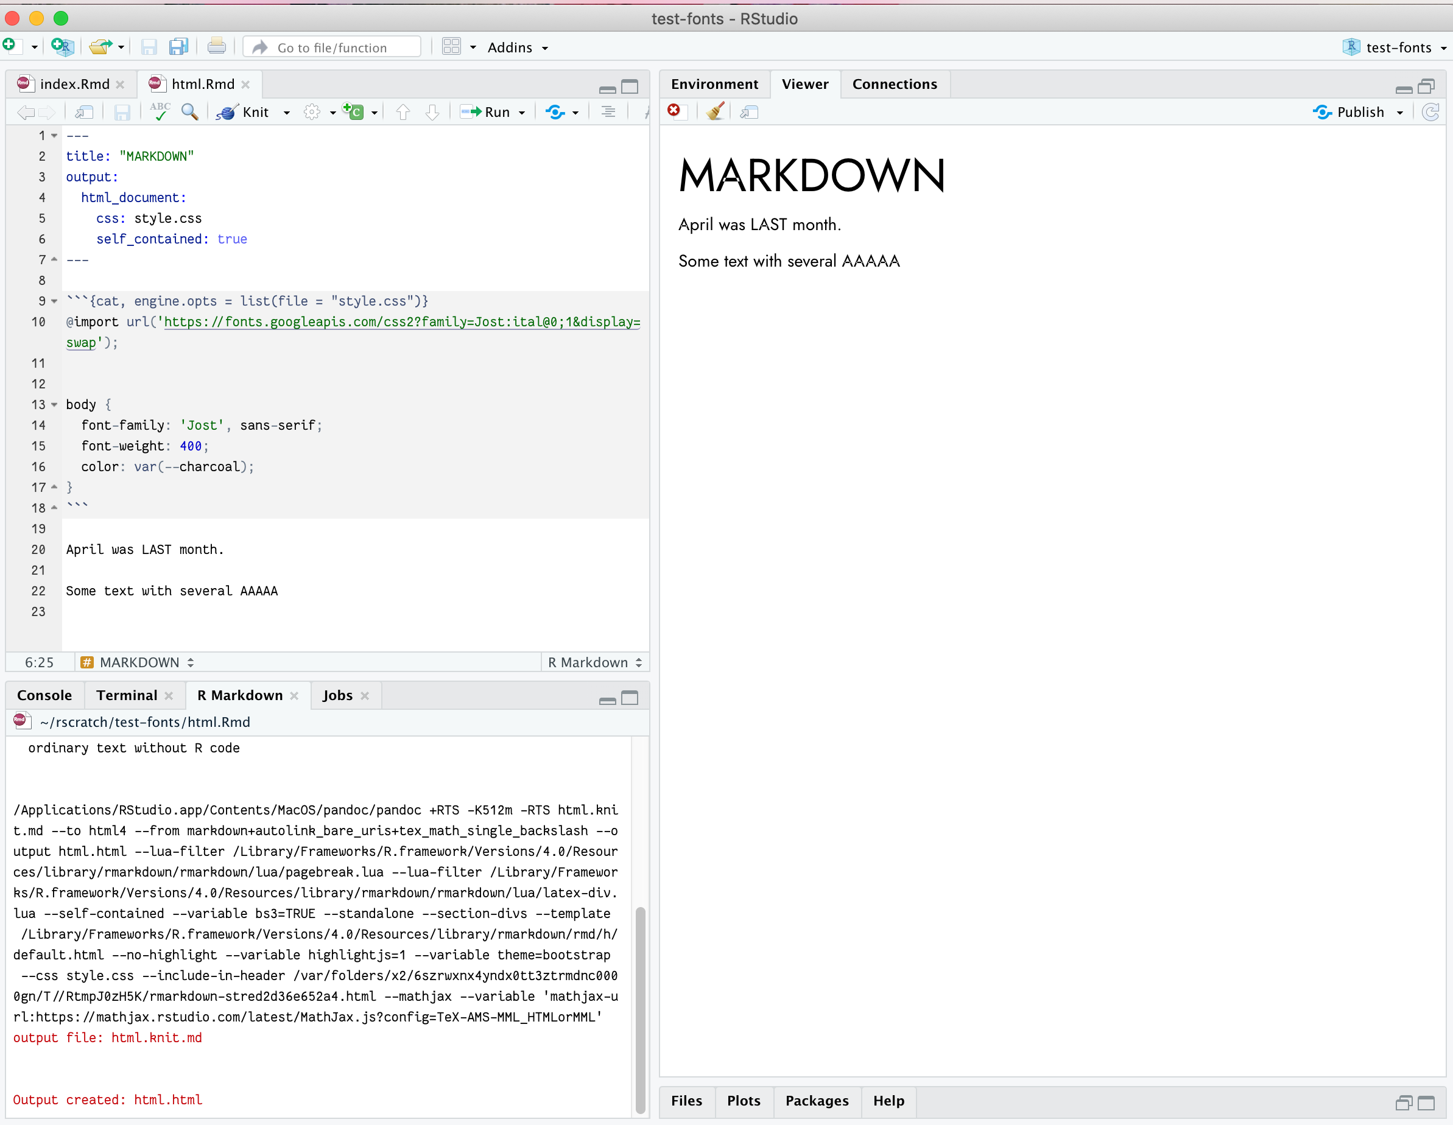Refresh the Viewer pane
Viewport: 1453px width, 1125px height.
point(1431,111)
